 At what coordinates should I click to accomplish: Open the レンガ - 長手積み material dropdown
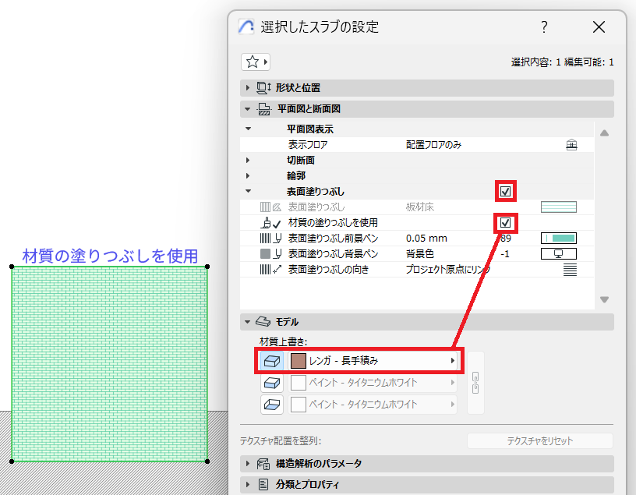tap(373, 361)
